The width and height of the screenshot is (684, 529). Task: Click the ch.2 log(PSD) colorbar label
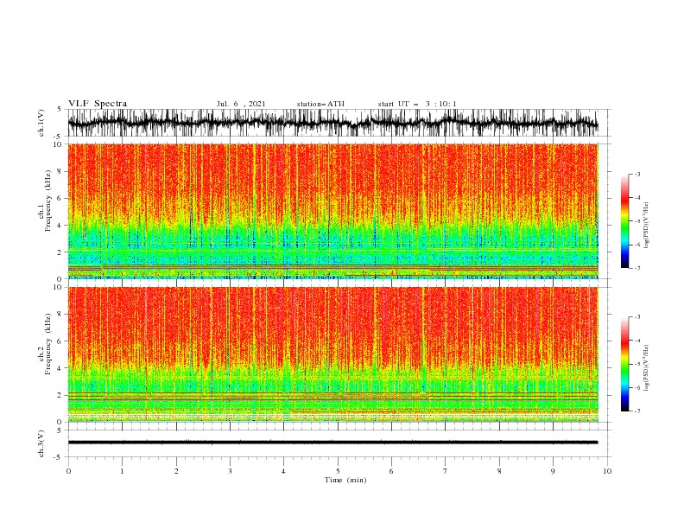pos(647,367)
